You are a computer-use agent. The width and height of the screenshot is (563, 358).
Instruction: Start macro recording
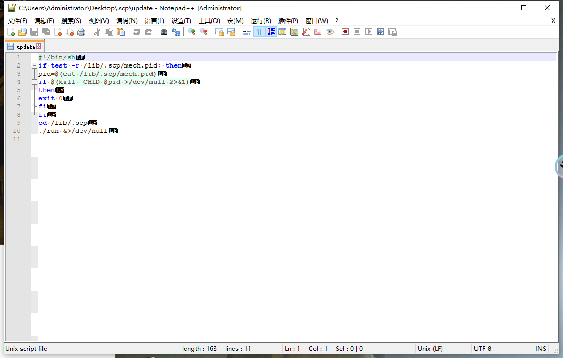pyautogui.click(x=345, y=32)
